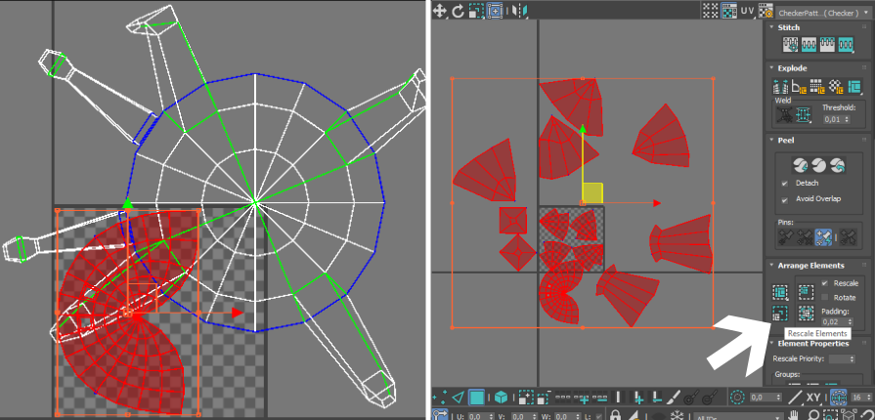Select Polygon sub-object mode at bottom
Image resolution: width=875 pixels, height=420 pixels.
pos(476,398)
